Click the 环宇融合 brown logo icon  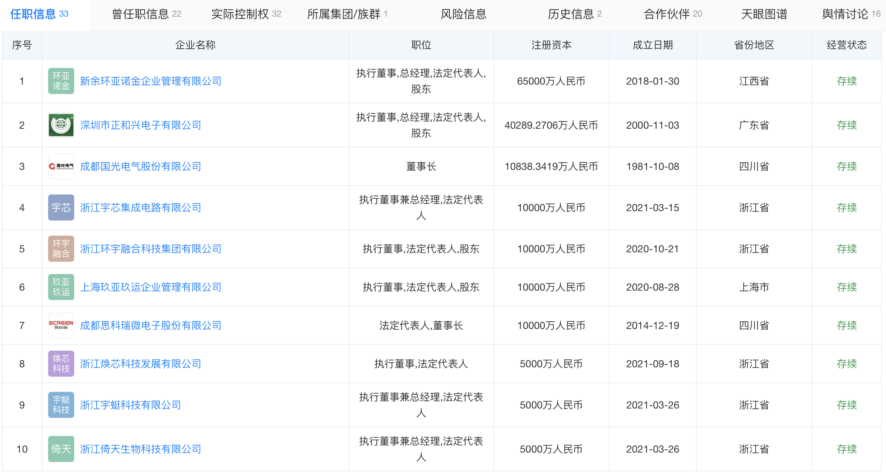click(61, 249)
